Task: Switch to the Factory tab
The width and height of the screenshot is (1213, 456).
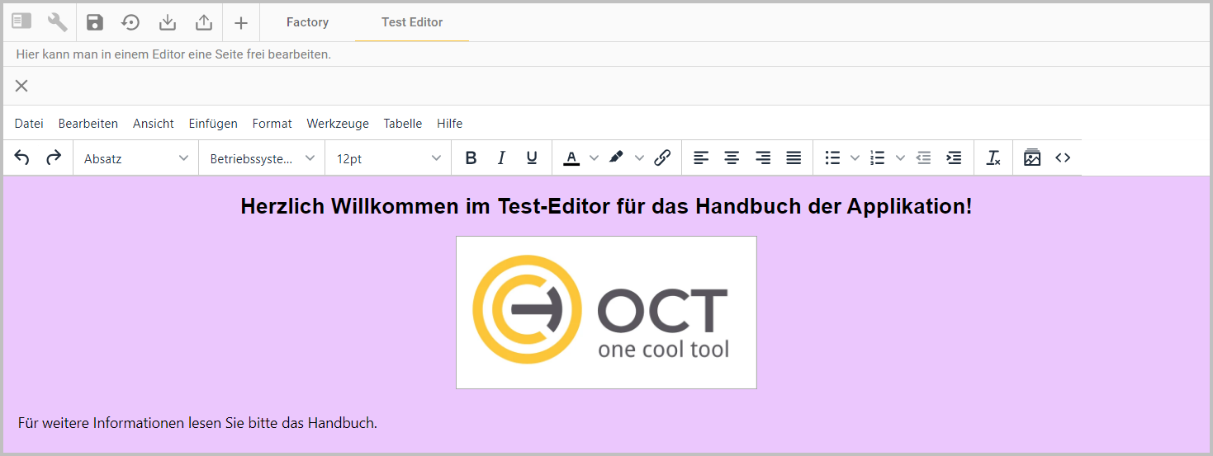Action: (x=307, y=22)
